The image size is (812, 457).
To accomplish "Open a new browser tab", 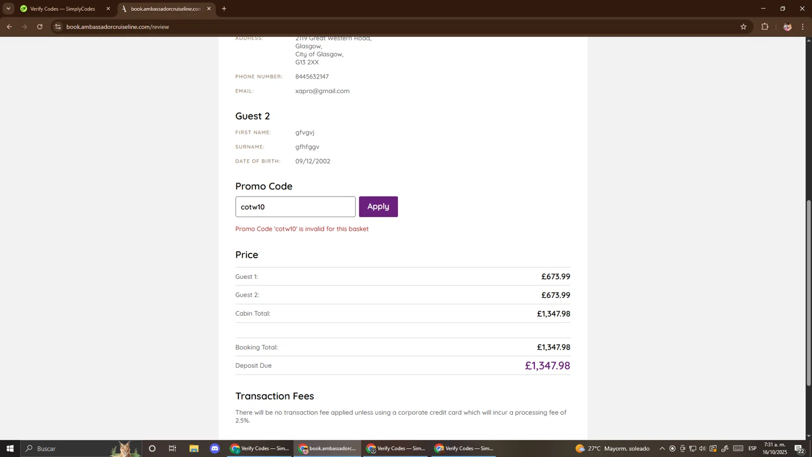I will (224, 9).
